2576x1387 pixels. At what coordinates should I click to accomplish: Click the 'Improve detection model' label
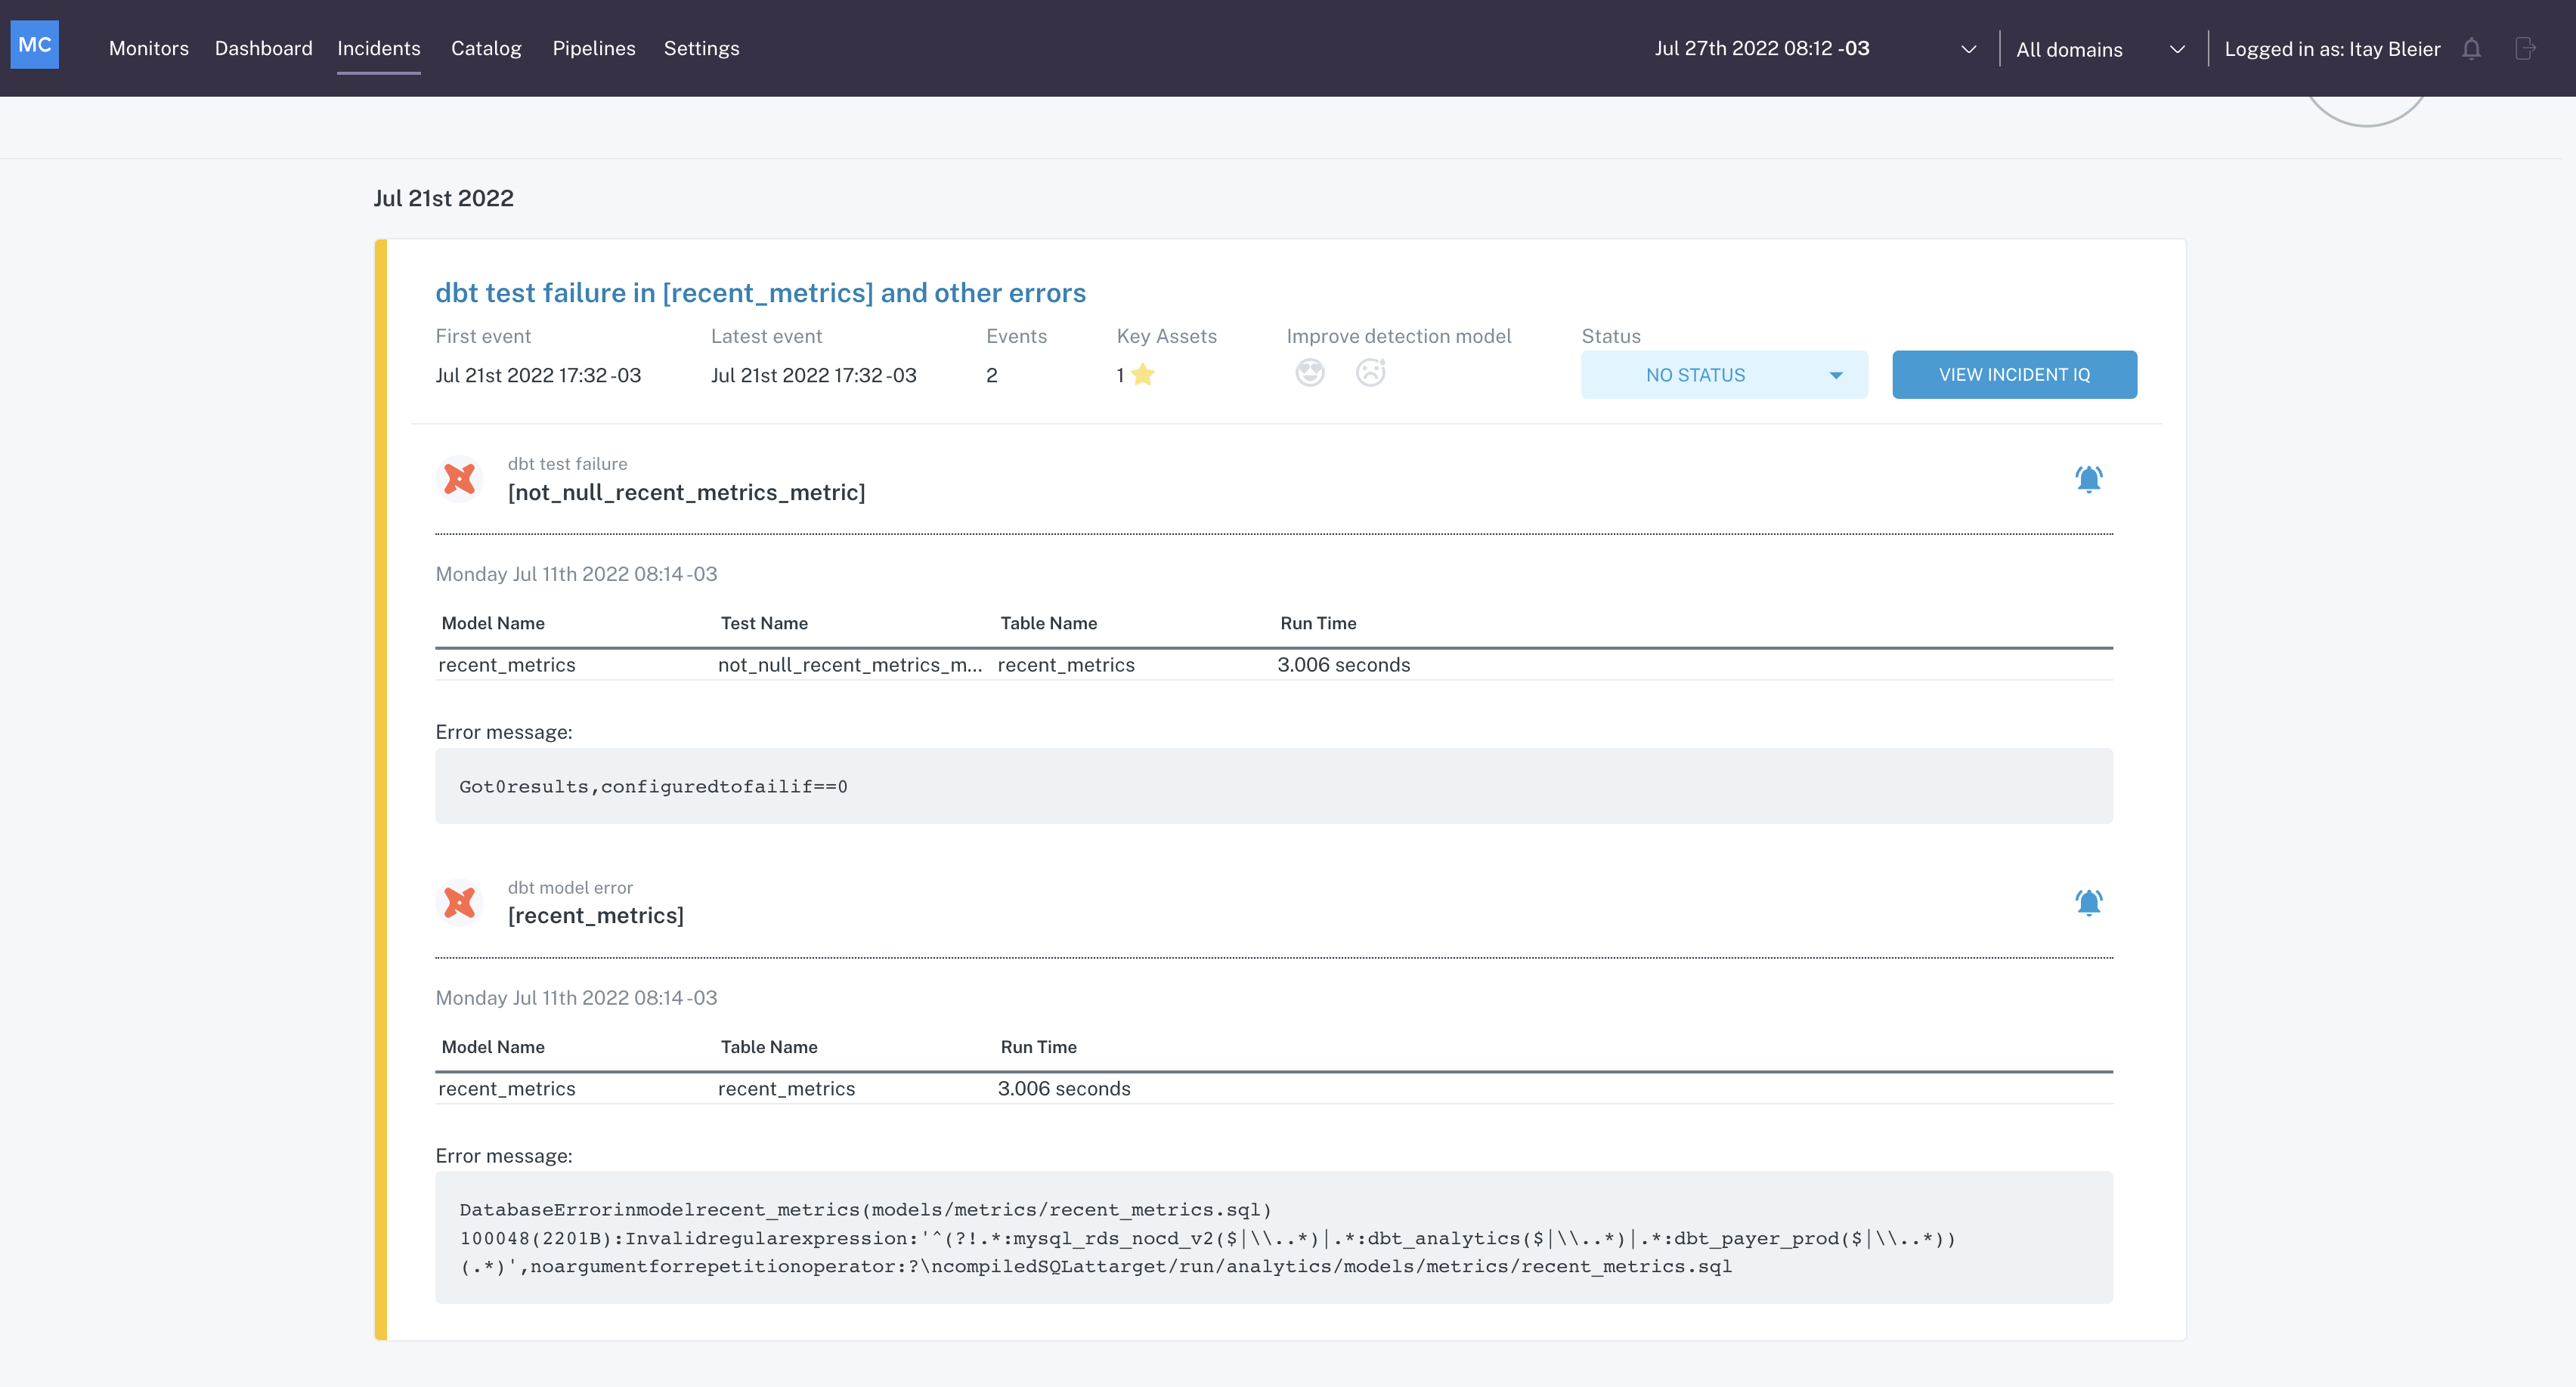click(x=1399, y=335)
